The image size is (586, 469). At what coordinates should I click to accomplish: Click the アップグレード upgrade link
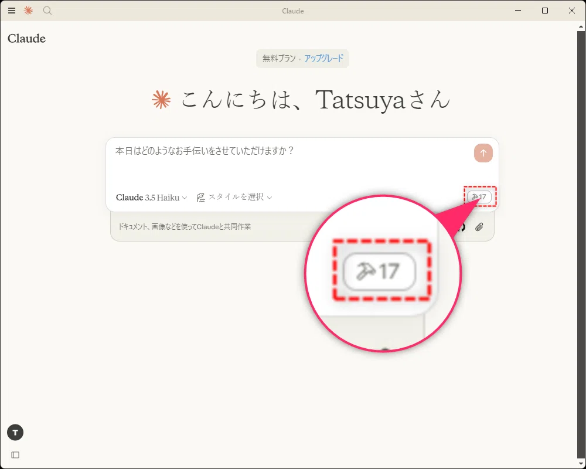click(323, 59)
